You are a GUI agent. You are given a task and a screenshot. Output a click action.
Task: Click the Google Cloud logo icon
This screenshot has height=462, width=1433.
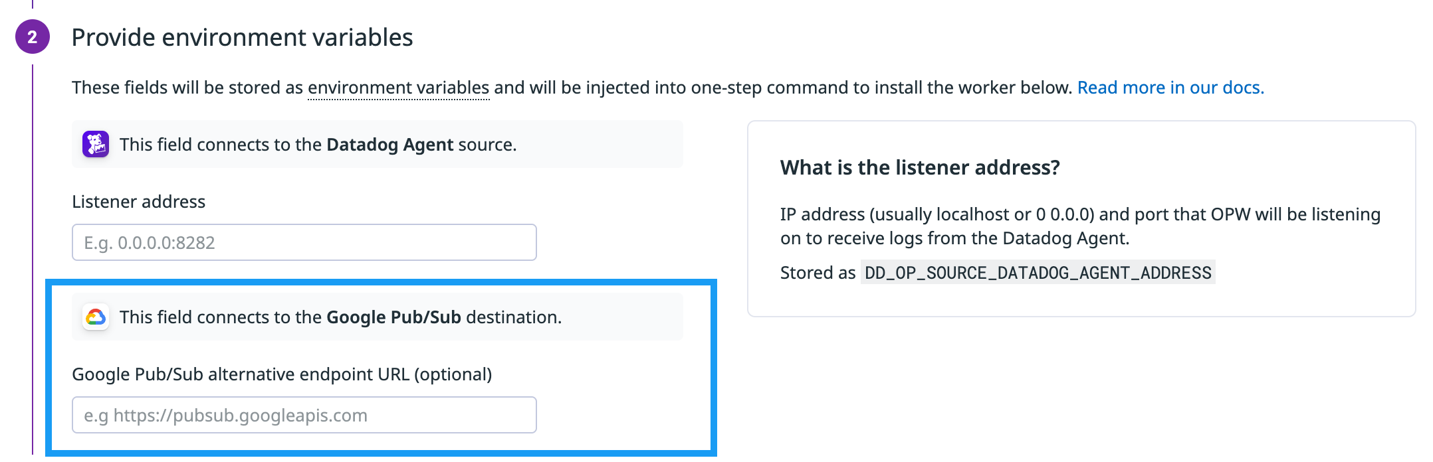(96, 317)
